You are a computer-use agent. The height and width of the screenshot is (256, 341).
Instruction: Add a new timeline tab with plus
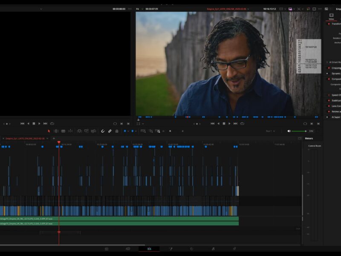[x=54, y=138]
